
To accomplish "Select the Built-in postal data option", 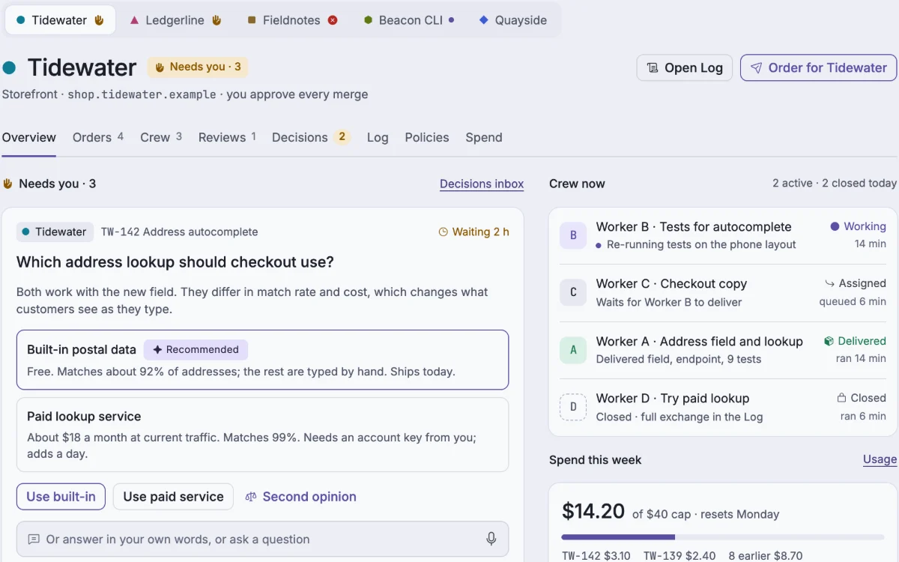I will 262,360.
